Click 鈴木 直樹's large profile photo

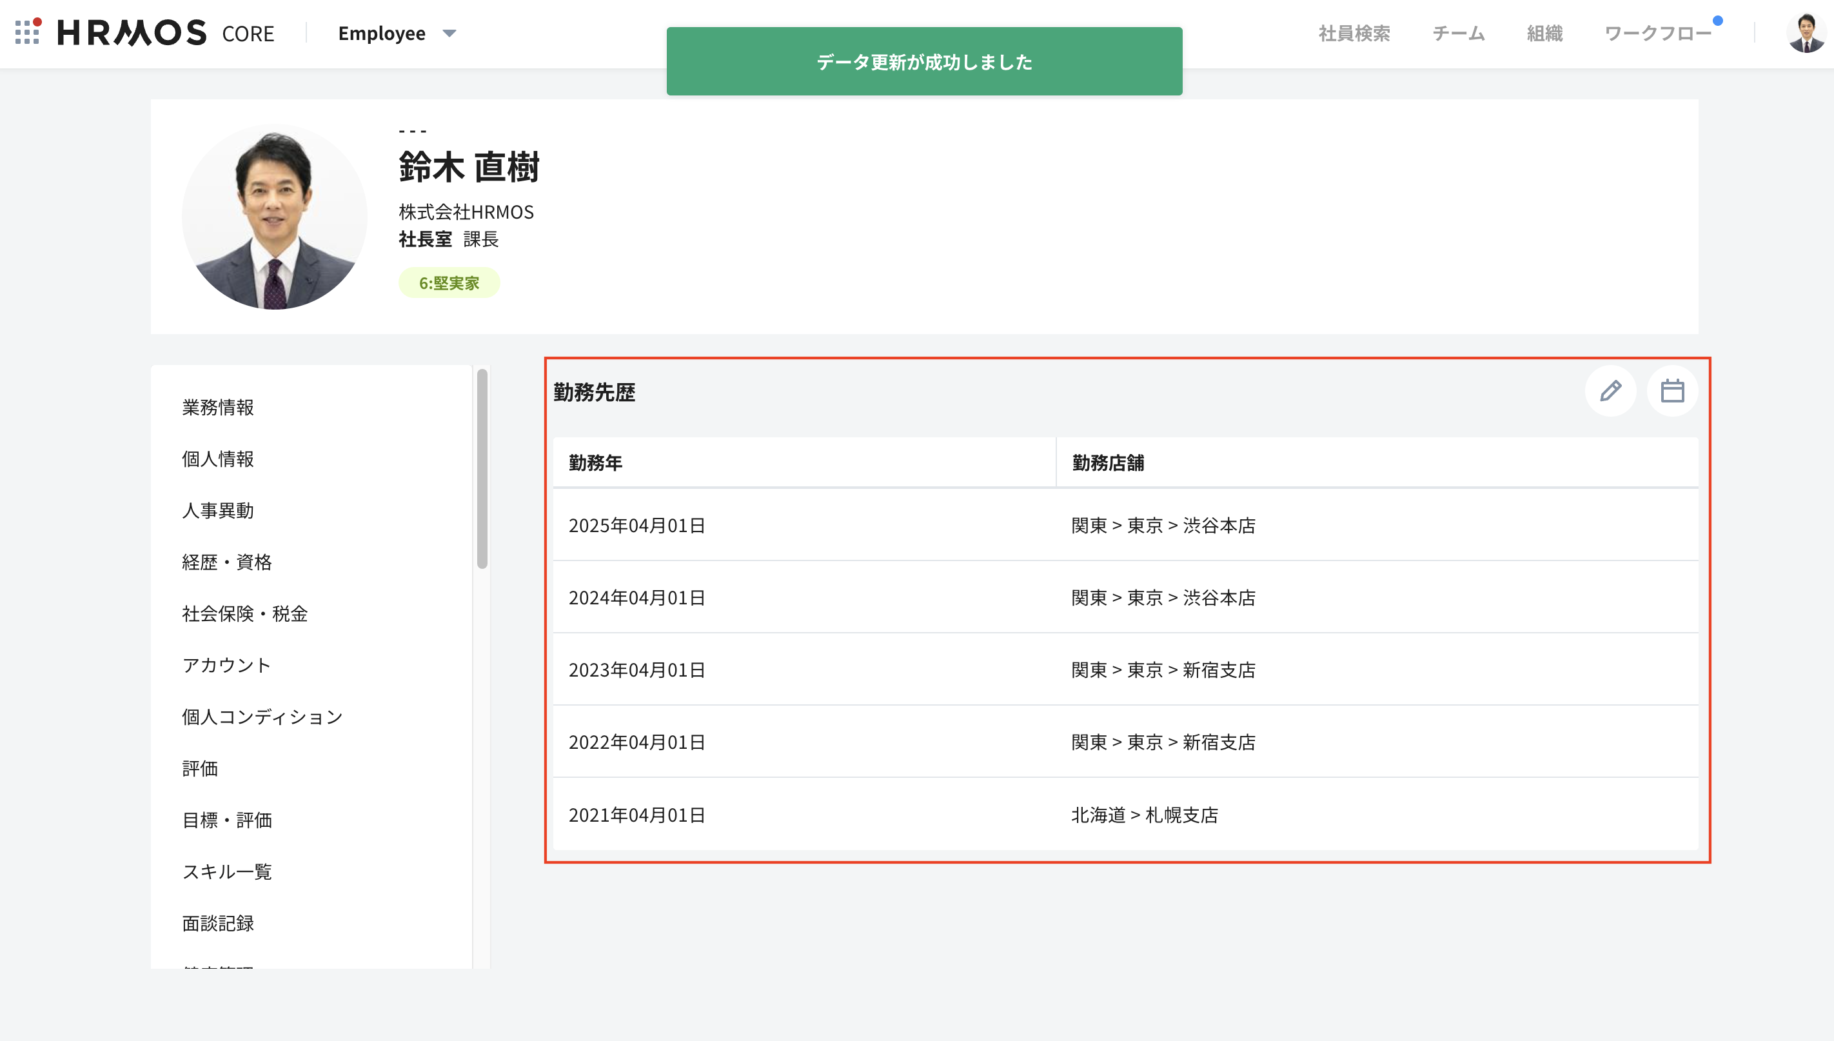coord(275,217)
